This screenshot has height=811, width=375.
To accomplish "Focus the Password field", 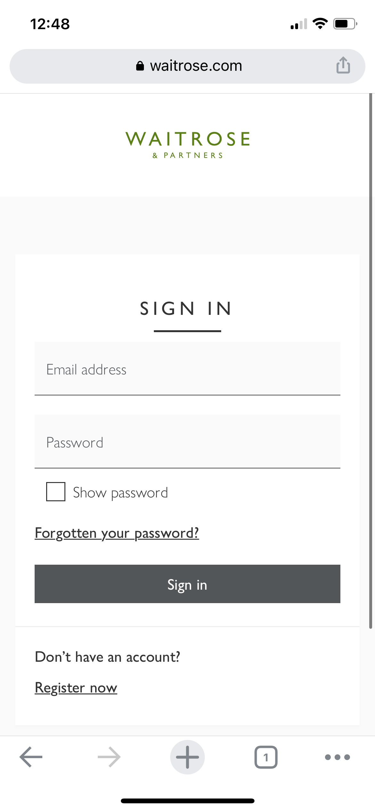I will coord(188,442).
